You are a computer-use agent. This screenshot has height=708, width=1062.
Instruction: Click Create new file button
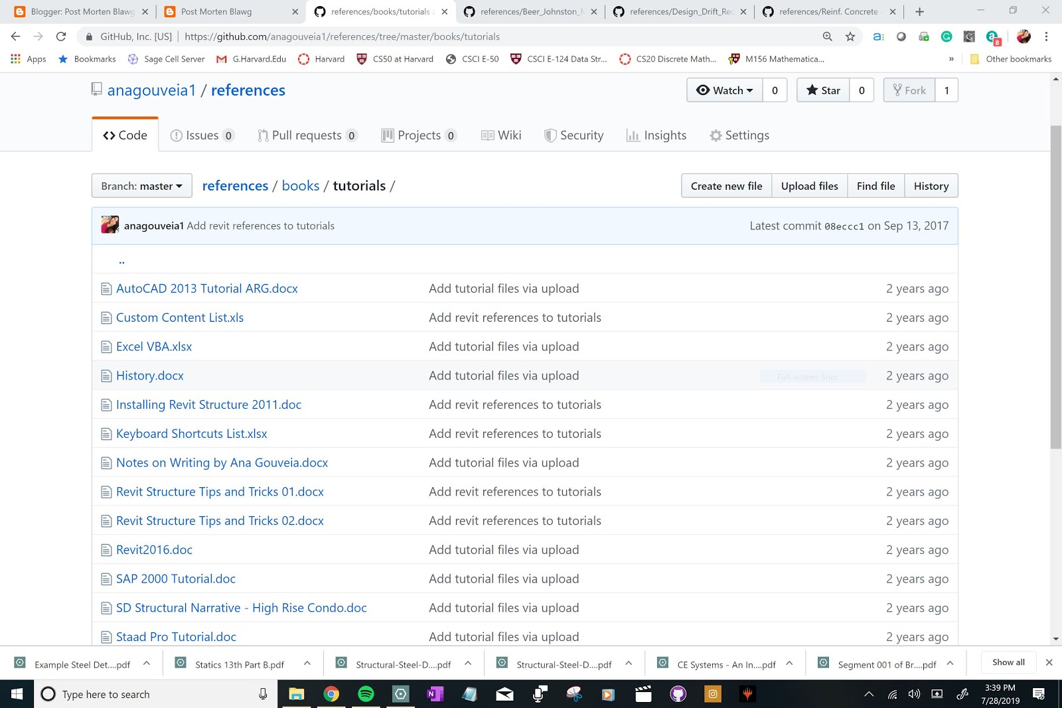pyautogui.click(x=726, y=186)
